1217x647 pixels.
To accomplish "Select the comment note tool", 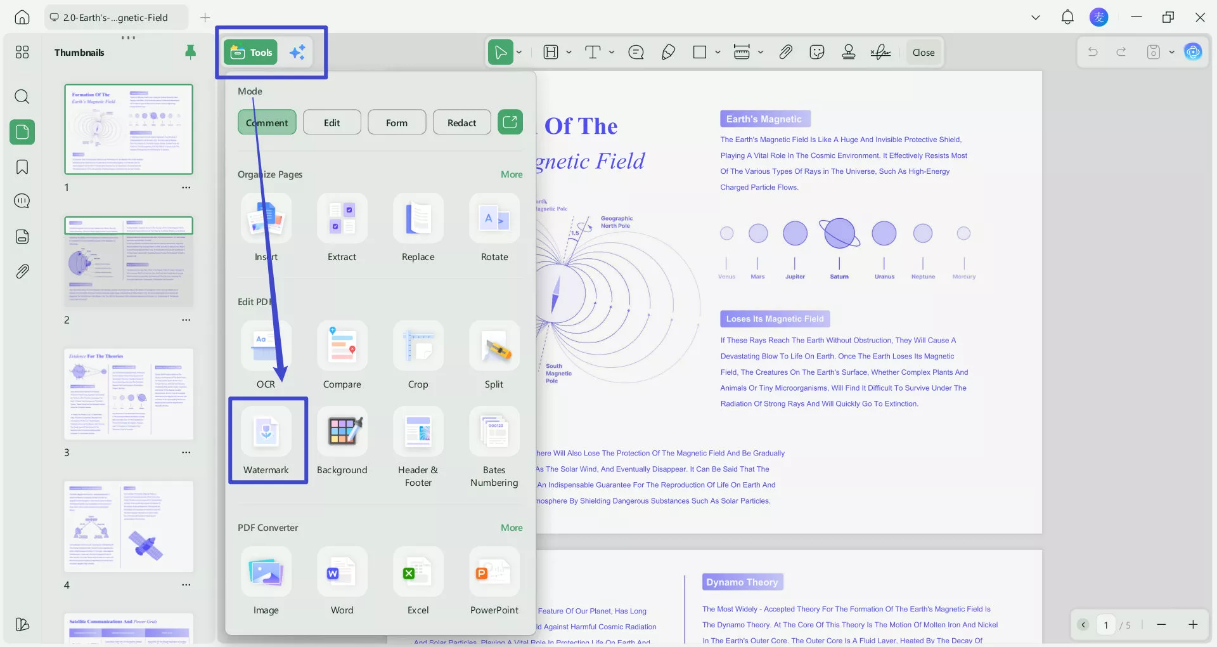I will (x=636, y=53).
